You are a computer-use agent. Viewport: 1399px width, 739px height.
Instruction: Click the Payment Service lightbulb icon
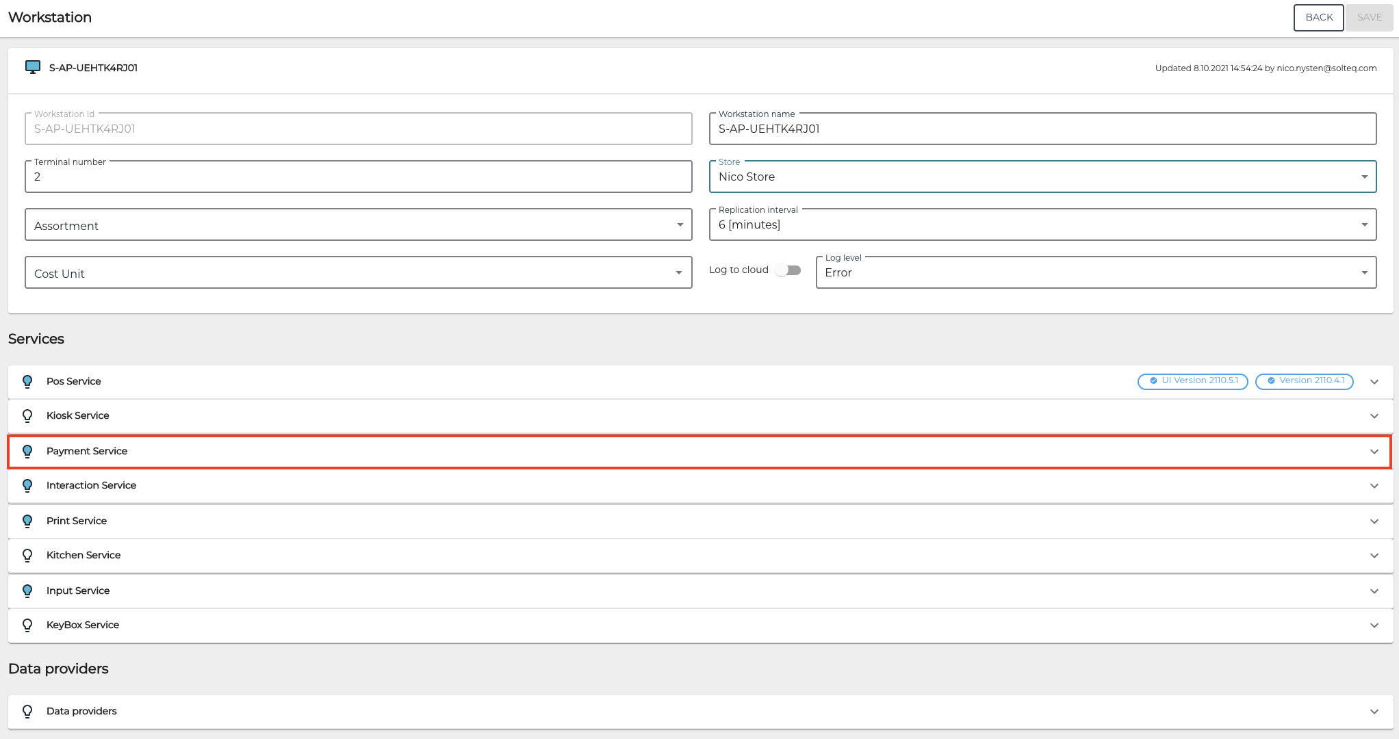tap(27, 451)
